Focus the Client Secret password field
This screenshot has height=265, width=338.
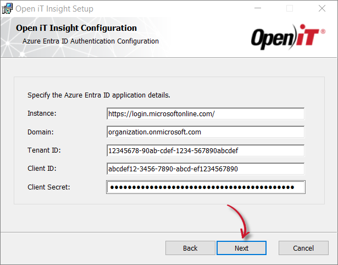(x=206, y=187)
